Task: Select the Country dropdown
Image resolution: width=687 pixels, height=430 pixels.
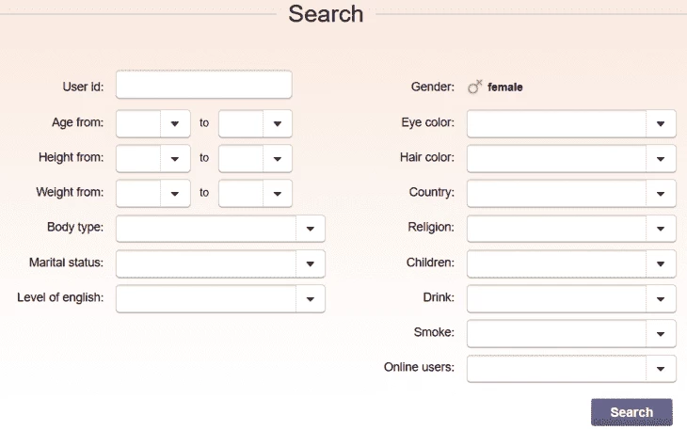Action: click(x=571, y=193)
